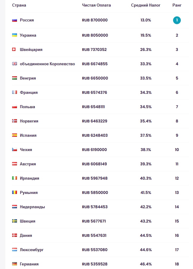Click the Ukraine flag icon
This screenshot has height=269, width=193.
pos(15,35)
